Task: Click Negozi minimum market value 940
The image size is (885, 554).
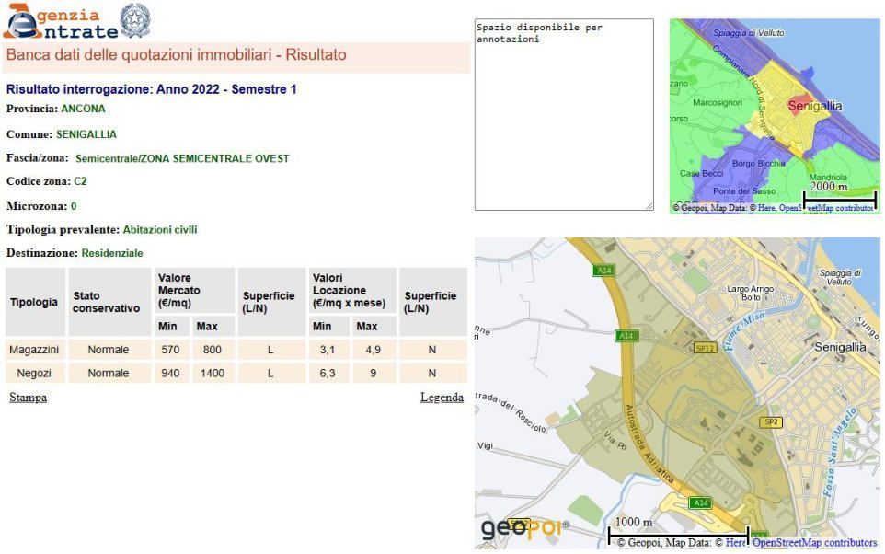Action: point(170,374)
